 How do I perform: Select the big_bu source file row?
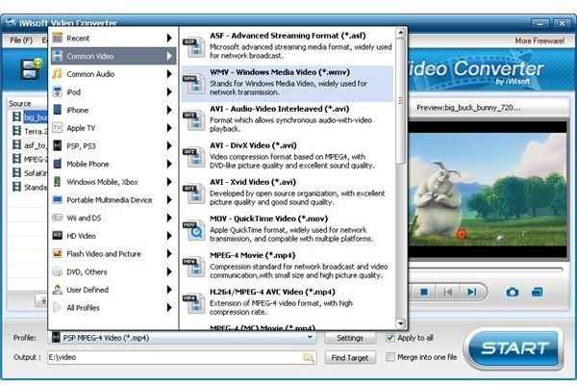(30, 117)
